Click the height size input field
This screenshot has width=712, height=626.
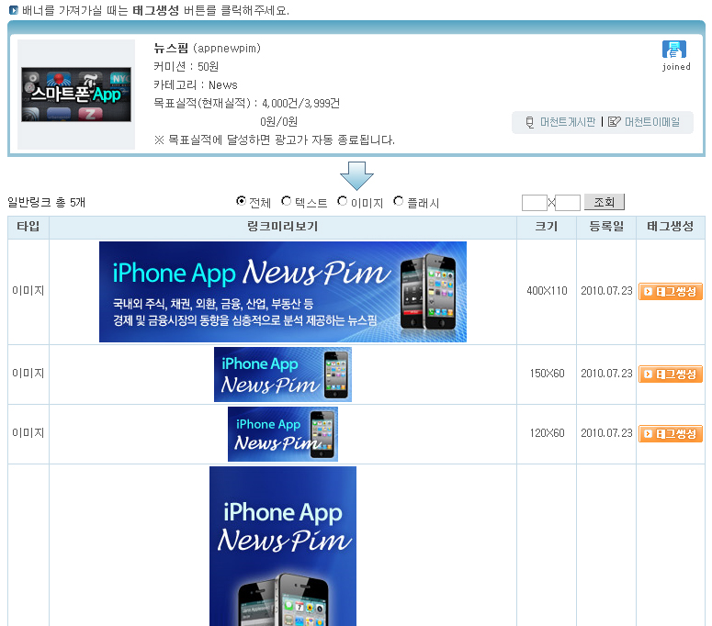click(568, 203)
